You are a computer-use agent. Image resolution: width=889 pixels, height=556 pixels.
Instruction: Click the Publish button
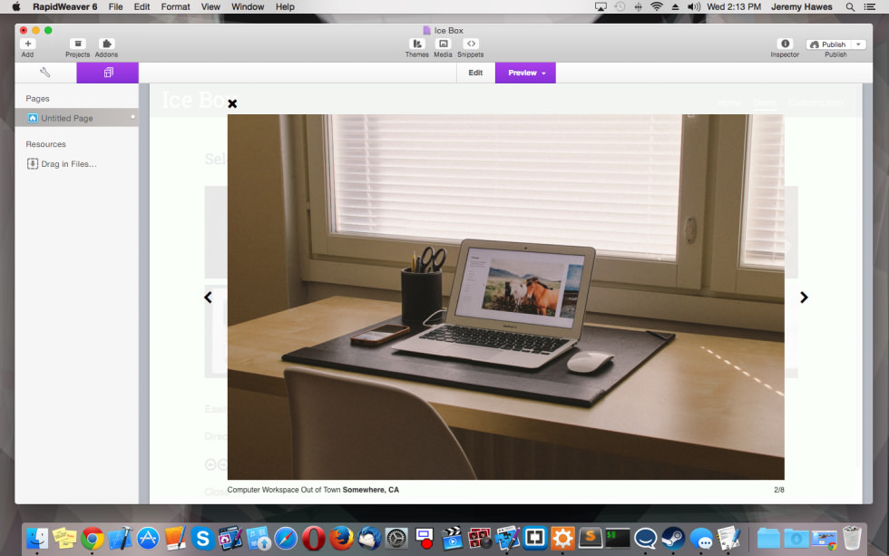pyautogui.click(x=827, y=44)
